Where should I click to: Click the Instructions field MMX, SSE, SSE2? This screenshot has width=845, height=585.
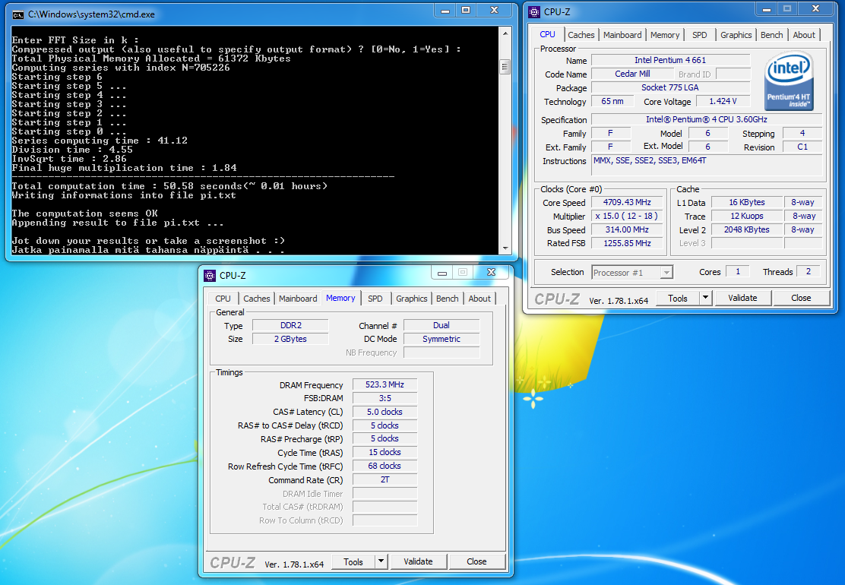[707, 165]
